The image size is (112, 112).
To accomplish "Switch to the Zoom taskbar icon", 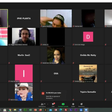I will coord(86,110).
